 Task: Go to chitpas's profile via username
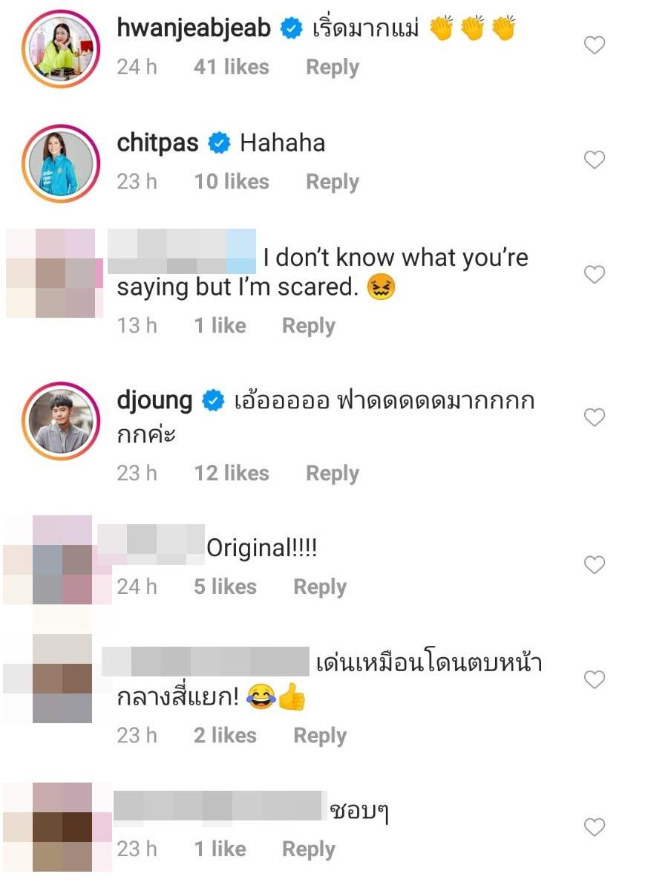click(x=157, y=143)
